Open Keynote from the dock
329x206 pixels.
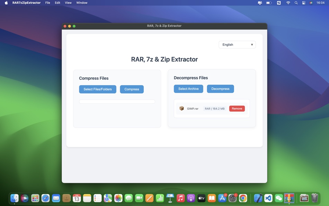[170, 198]
